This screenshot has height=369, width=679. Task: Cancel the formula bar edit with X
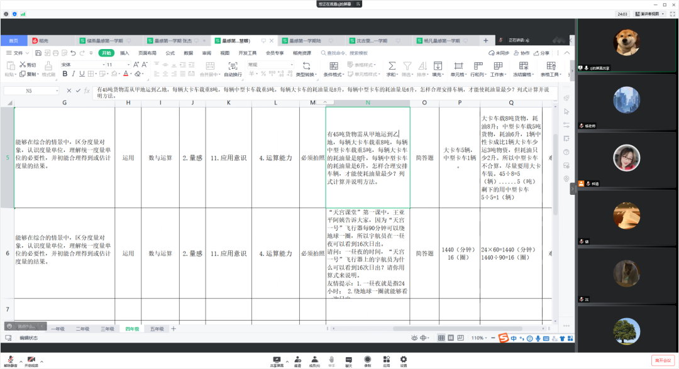coord(69,91)
